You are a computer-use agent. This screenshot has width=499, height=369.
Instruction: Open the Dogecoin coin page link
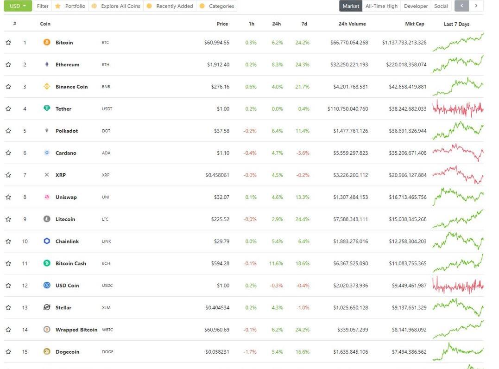point(67,352)
